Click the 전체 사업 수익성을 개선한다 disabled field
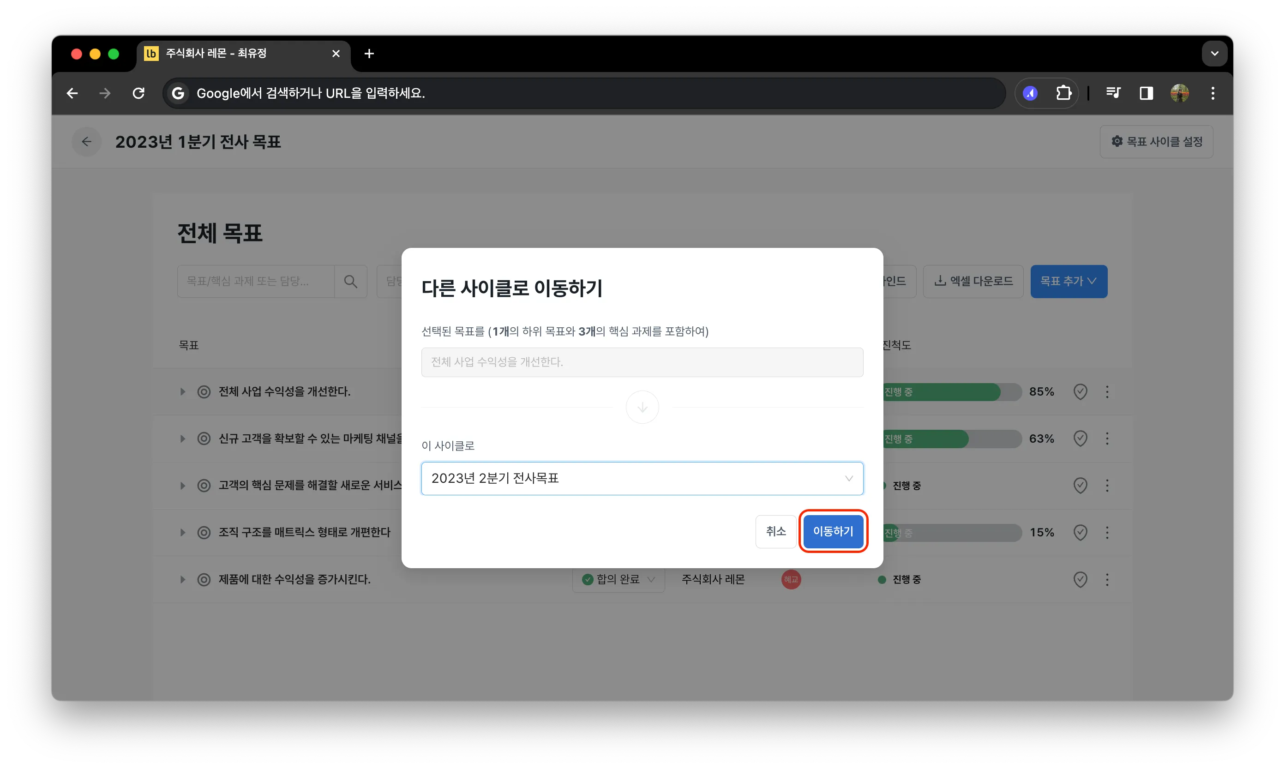Viewport: 1285px width, 769px height. [x=642, y=362]
